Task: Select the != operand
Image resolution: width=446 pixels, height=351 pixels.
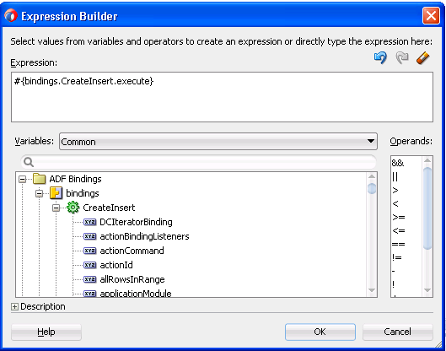Action: point(397,257)
